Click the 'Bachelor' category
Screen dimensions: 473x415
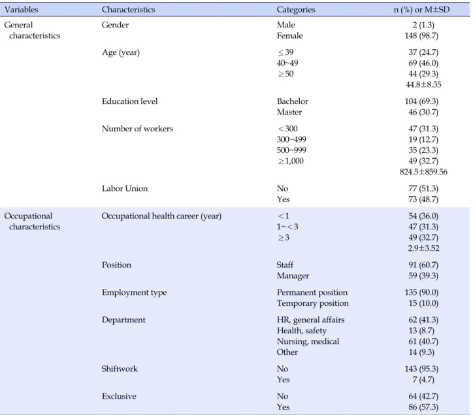point(292,101)
